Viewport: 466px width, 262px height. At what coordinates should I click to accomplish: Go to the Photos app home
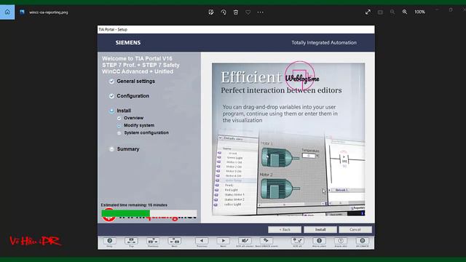[x=7, y=12]
